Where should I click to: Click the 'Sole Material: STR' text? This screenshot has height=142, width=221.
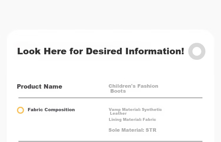[132, 130]
